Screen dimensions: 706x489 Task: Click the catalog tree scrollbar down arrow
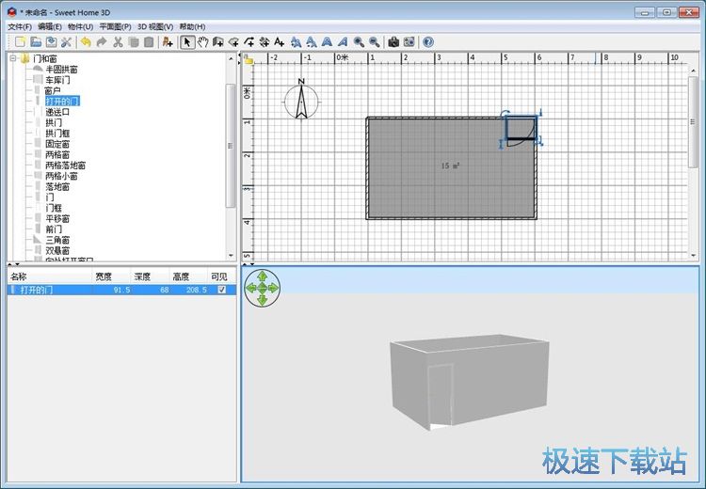click(x=231, y=256)
